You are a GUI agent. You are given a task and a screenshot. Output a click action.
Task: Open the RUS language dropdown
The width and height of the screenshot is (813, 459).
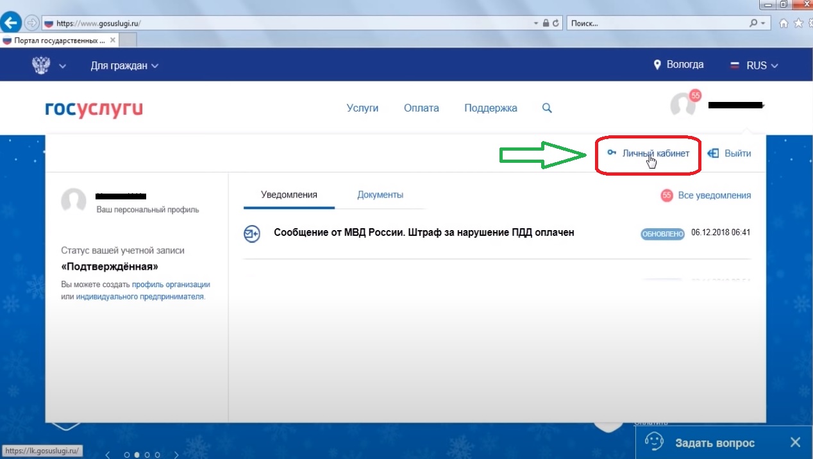(755, 65)
